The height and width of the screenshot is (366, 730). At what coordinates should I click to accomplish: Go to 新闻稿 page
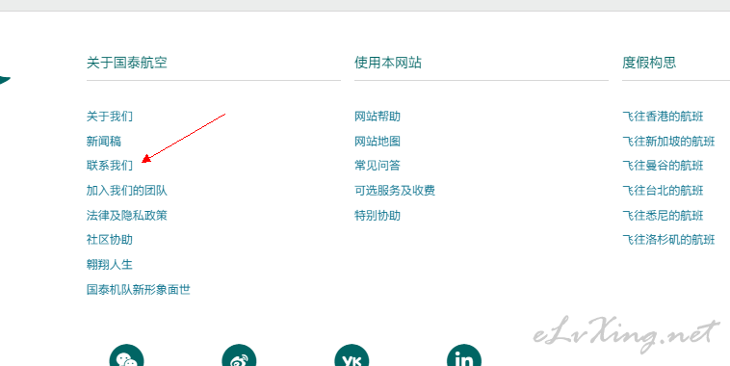click(x=104, y=141)
